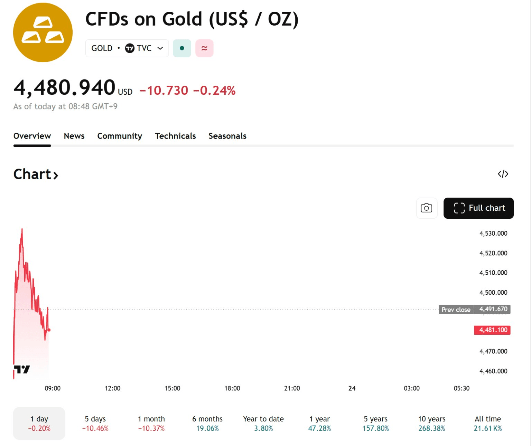Select the All time range

click(x=487, y=423)
